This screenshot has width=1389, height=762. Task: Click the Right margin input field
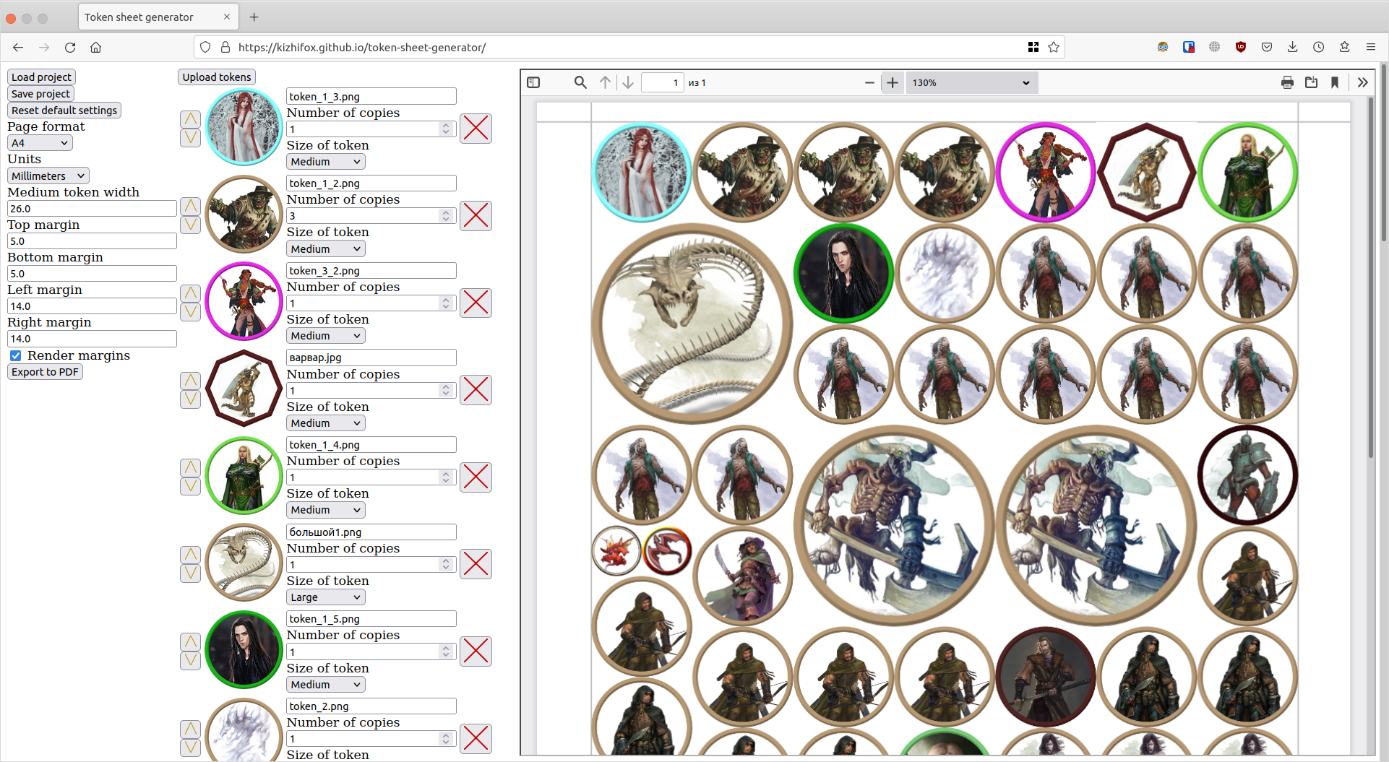coord(92,339)
